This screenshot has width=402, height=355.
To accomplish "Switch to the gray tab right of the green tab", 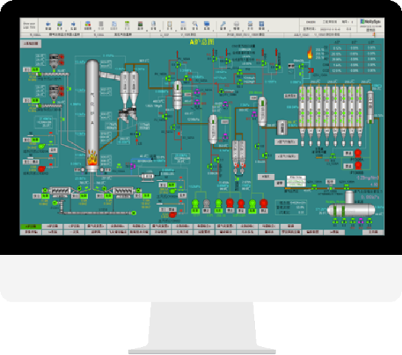I will click(52, 226).
